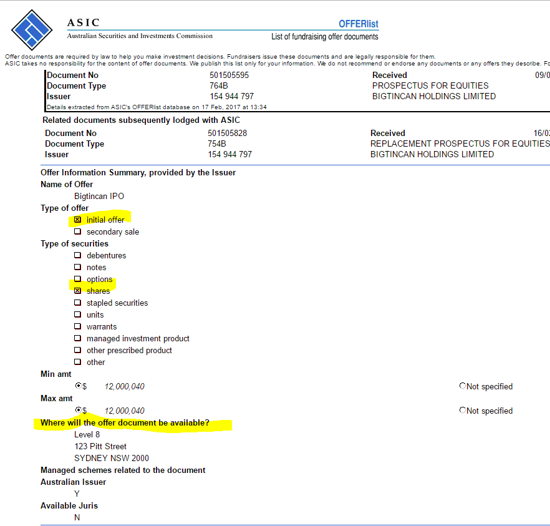Click the address line 123 Pitt Street

click(100, 446)
